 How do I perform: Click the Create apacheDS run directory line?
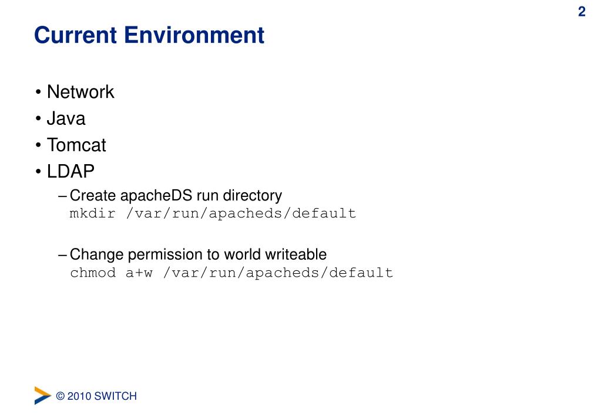pos(176,195)
